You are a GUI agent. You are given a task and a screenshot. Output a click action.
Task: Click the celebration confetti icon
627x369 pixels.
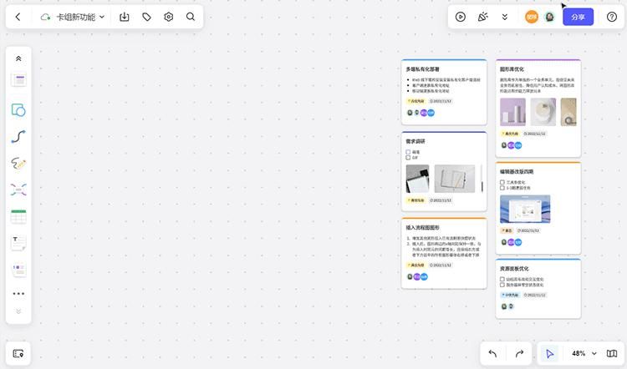click(x=482, y=17)
